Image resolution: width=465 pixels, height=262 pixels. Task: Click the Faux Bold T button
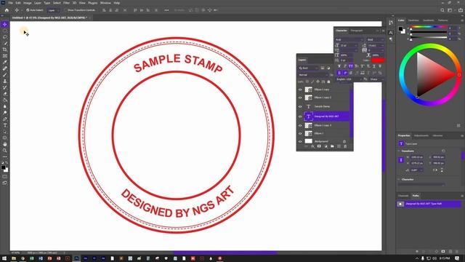(x=339, y=66)
